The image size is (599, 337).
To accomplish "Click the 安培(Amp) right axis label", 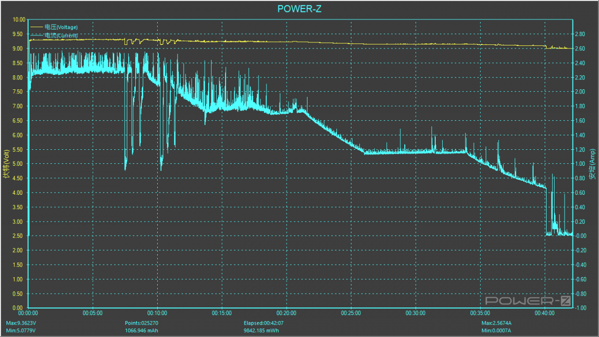I will (593, 163).
